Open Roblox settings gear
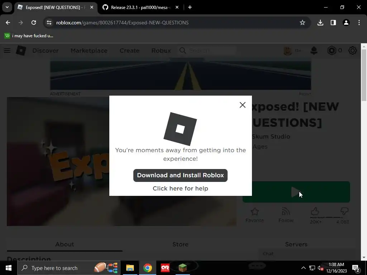The height and width of the screenshot is (275, 367). click(353, 50)
